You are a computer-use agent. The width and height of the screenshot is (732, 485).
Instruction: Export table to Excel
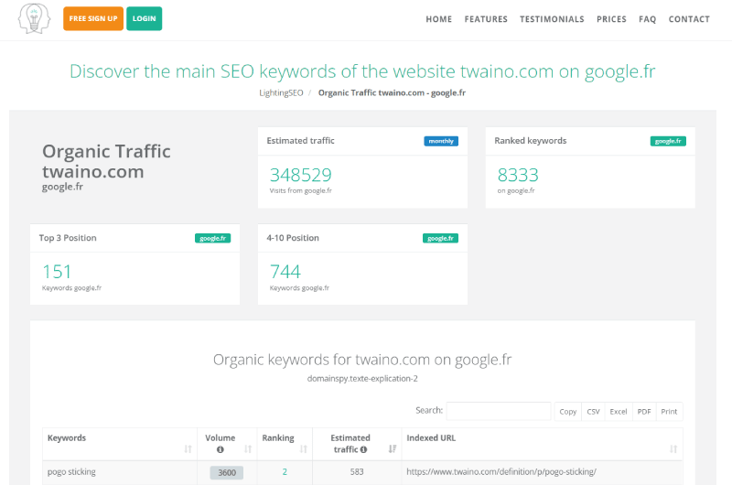(619, 412)
